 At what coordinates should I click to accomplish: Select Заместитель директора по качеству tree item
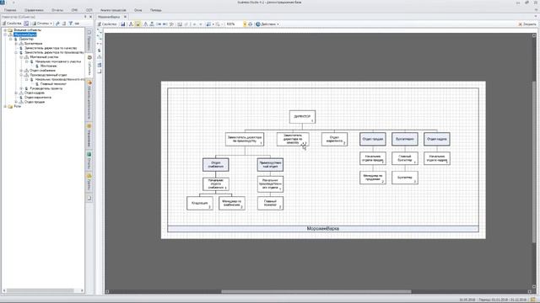point(51,48)
